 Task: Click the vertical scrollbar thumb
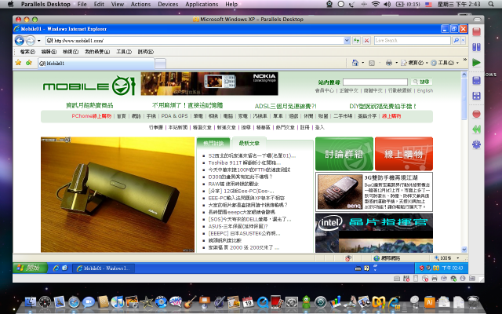(x=464, y=99)
